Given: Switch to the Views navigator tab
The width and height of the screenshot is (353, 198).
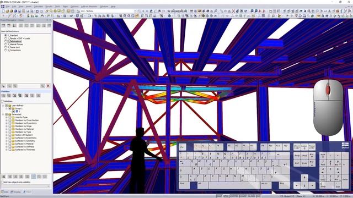Looking at the screenshot, I should coord(28,192).
